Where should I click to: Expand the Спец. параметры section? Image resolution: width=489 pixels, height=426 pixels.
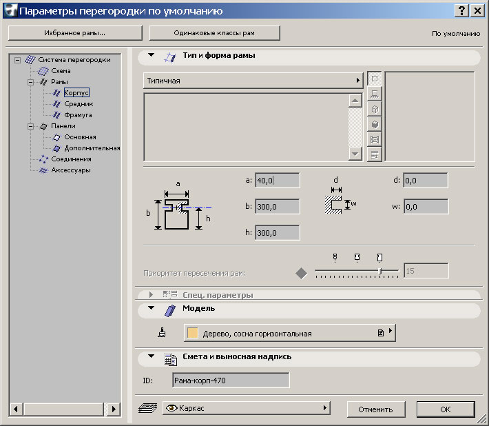pyautogui.click(x=152, y=295)
